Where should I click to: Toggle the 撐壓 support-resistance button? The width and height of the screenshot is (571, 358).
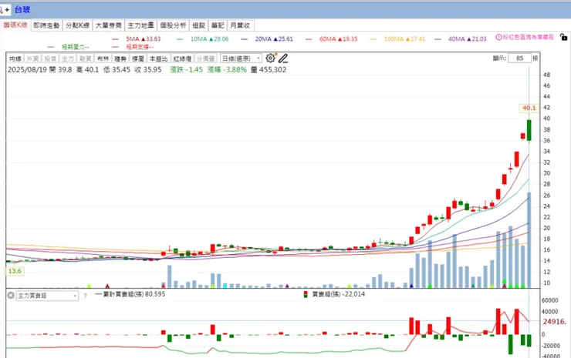tap(138, 59)
